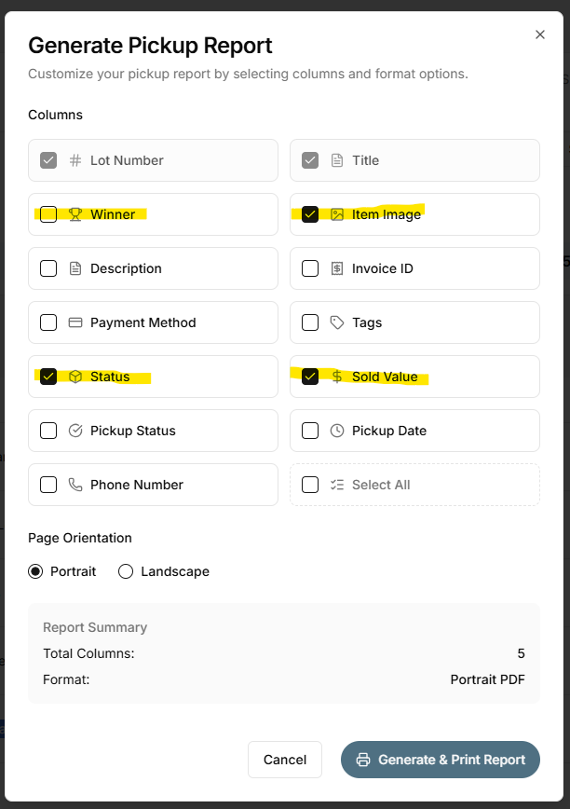Click the phone icon beside Phone Number
Image resolution: width=570 pixels, height=809 pixels.
click(x=75, y=485)
